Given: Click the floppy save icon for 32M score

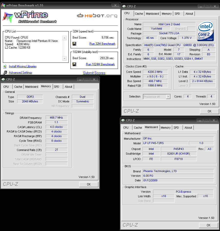Looking at the screenshot, I should coord(74,44).
